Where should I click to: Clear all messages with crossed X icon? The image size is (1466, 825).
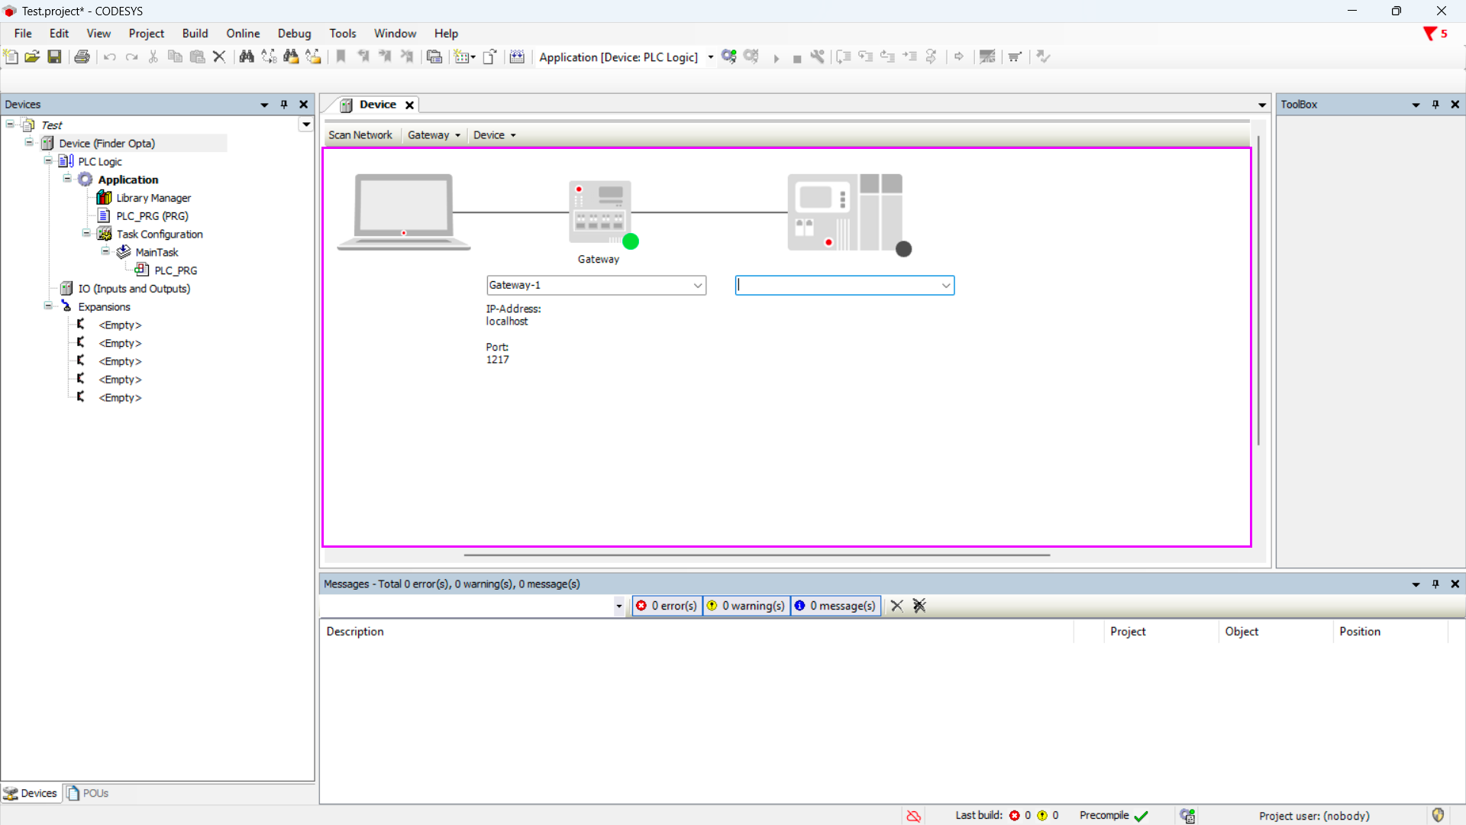coord(919,606)
